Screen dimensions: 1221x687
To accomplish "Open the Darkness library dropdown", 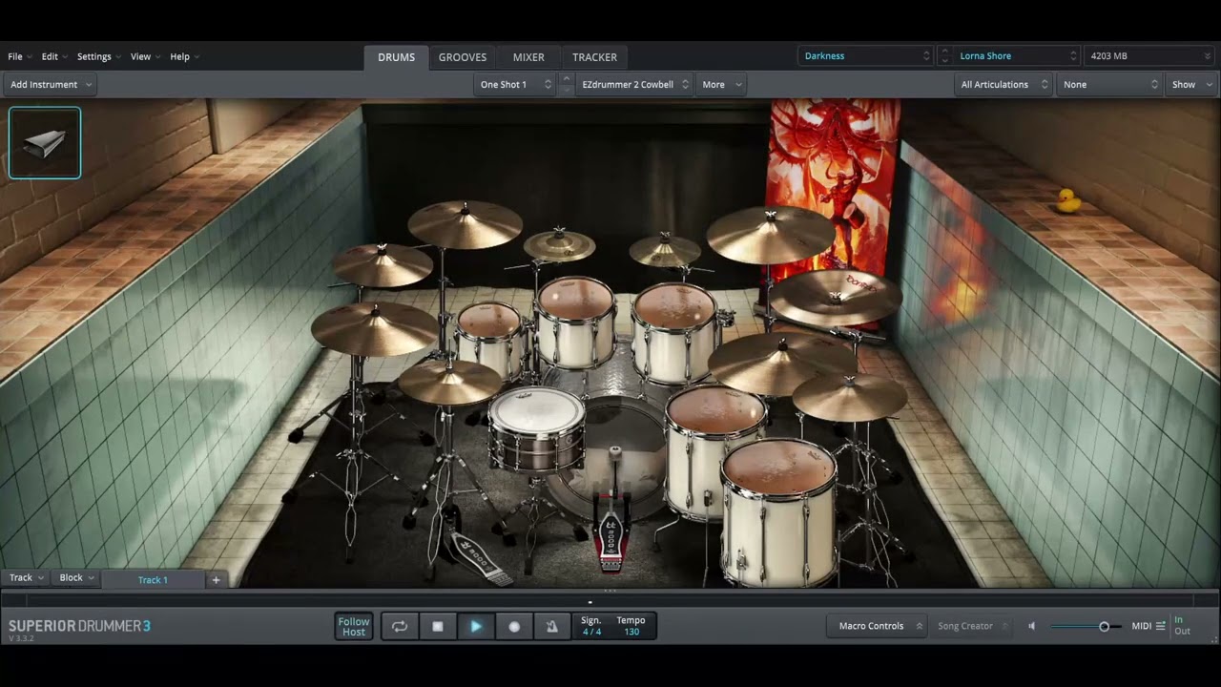I will (x=866, y=56).
